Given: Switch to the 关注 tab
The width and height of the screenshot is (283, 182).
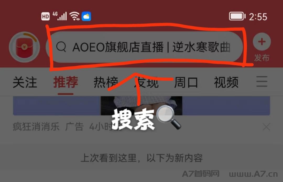Looking at the screenshot, I should pyautogui.click(x=25, y=82).
